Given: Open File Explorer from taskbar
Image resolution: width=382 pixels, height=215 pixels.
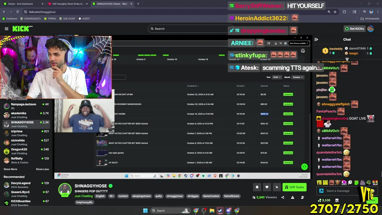Looking at the screenshot, I should [x=212, y=211].
